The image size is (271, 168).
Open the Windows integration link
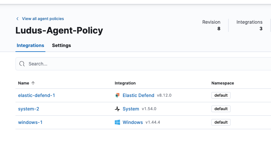pos(133,122)
